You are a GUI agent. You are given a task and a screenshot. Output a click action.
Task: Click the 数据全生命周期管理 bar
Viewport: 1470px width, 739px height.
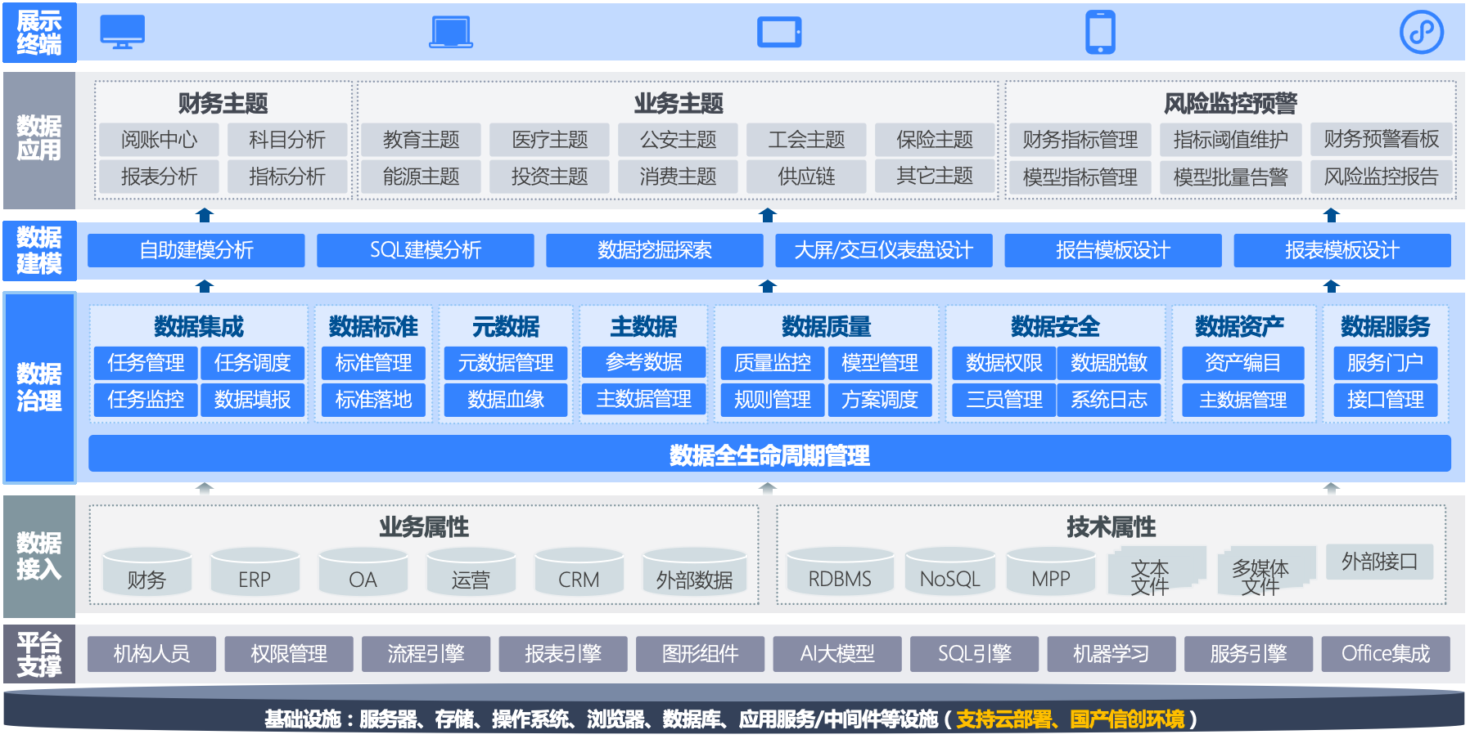(x=769, y=455)
